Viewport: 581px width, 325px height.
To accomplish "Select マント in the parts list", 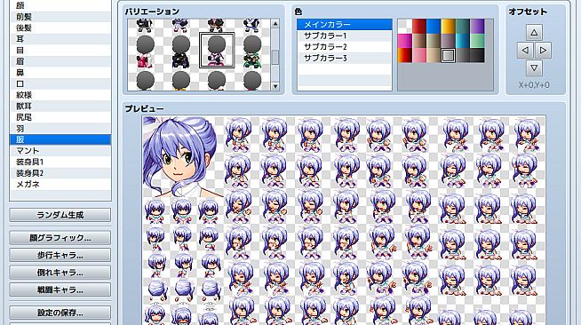I will [x=60, y=151].
